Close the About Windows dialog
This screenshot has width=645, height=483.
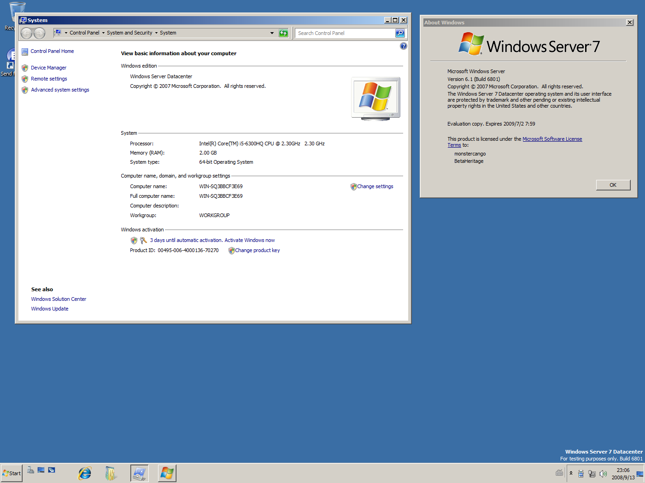point(630,23)
